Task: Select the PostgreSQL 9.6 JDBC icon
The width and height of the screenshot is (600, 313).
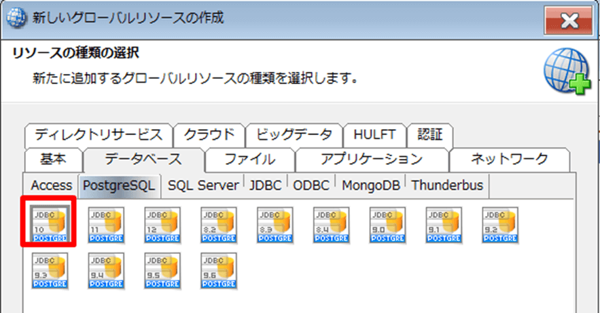Action: (x=219, y=271)
